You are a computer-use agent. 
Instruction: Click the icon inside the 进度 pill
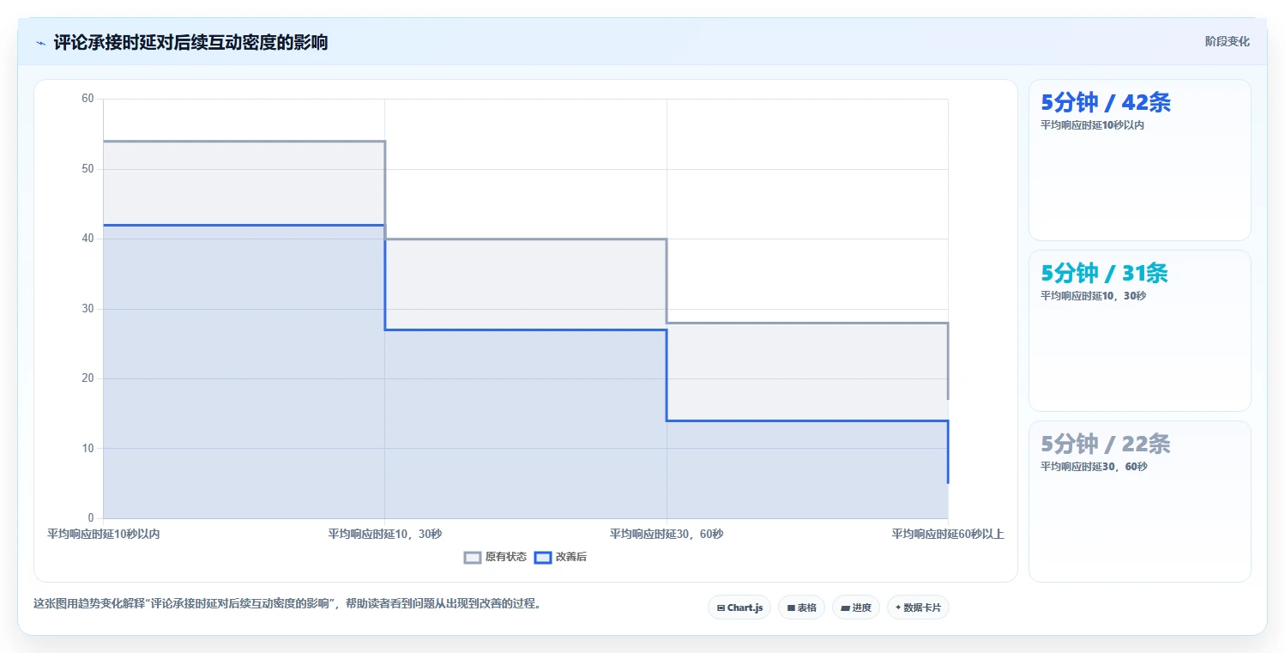click(845, 608)
